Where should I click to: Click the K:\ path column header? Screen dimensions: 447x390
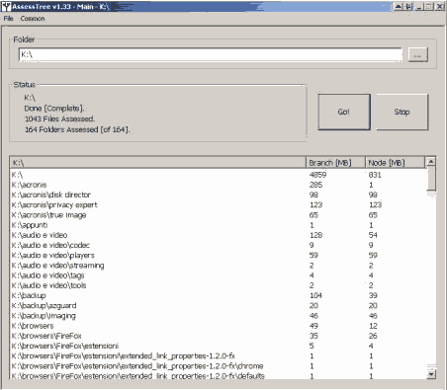(158, 163)
